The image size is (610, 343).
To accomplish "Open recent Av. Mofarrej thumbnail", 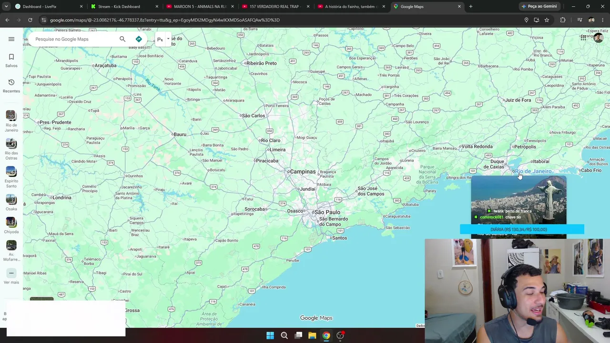I will (x=11, y=245).
